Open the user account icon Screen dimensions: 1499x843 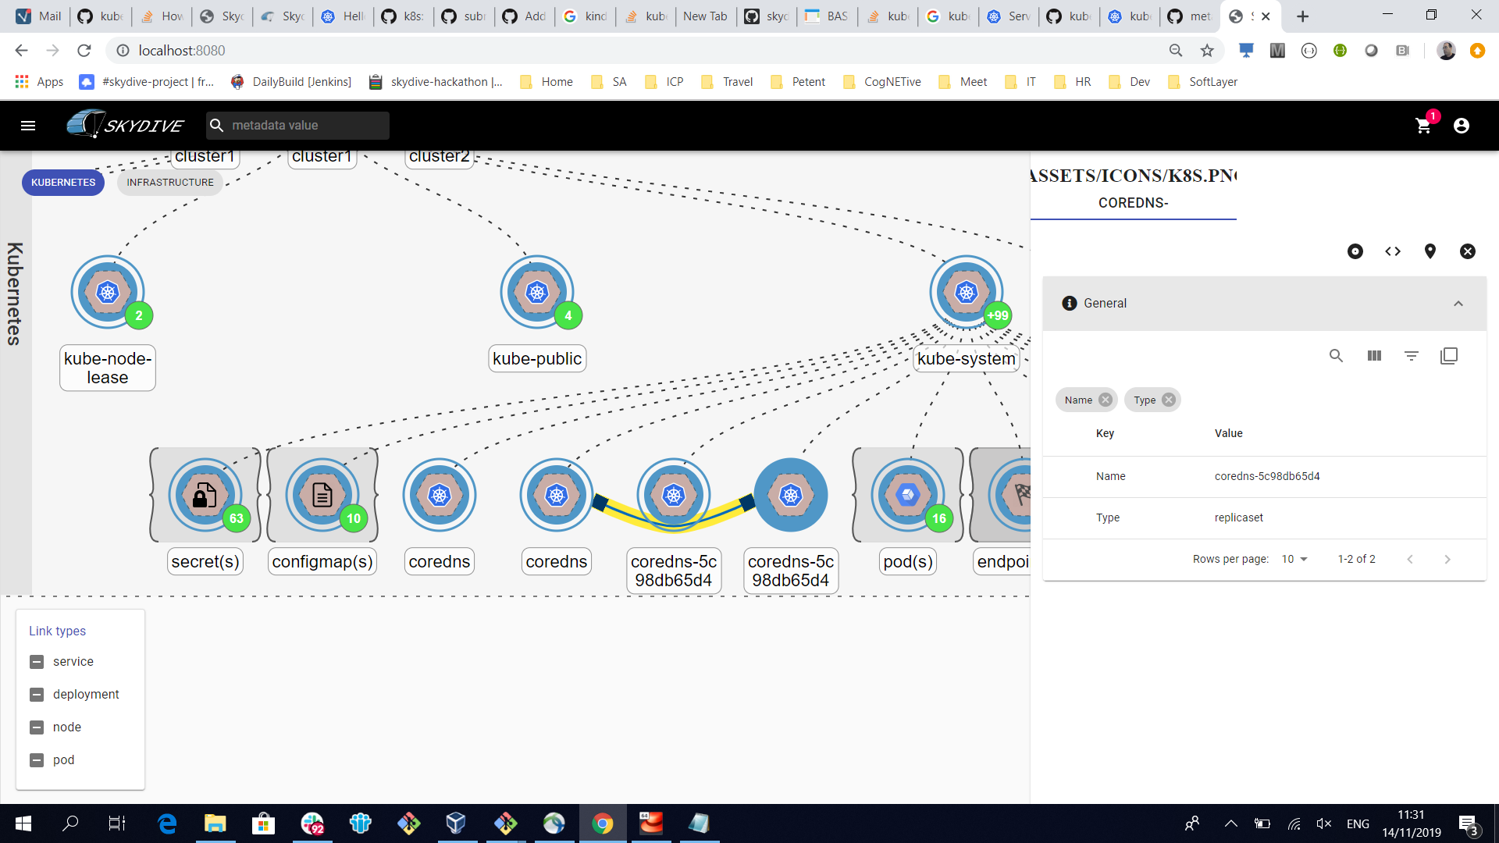pyautogui.click(x=1462, y=126)
